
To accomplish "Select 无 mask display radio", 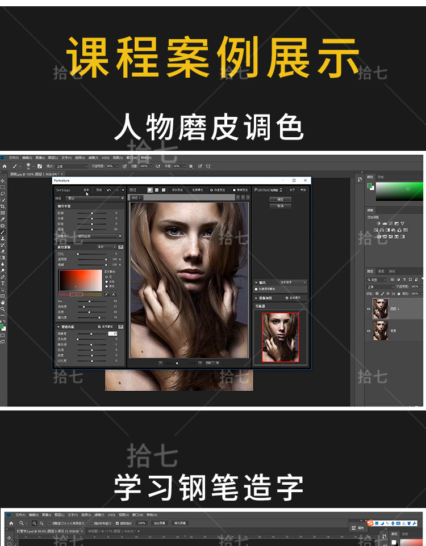I will [x=106, y=277].
